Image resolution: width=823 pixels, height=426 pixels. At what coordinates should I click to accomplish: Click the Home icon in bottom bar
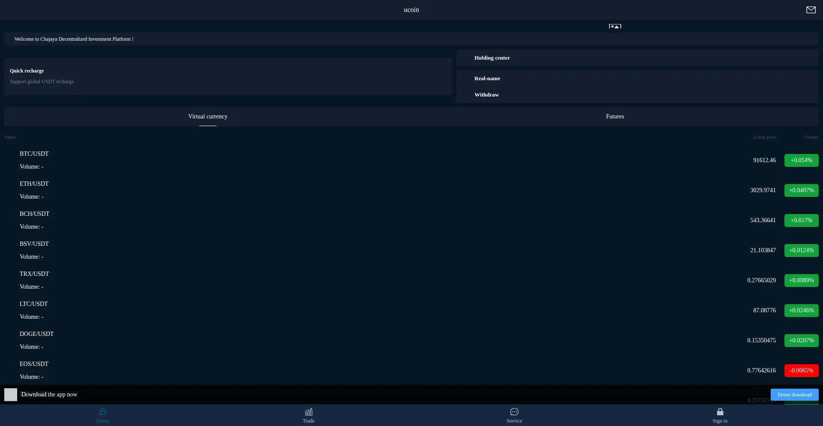click(103, 412)
